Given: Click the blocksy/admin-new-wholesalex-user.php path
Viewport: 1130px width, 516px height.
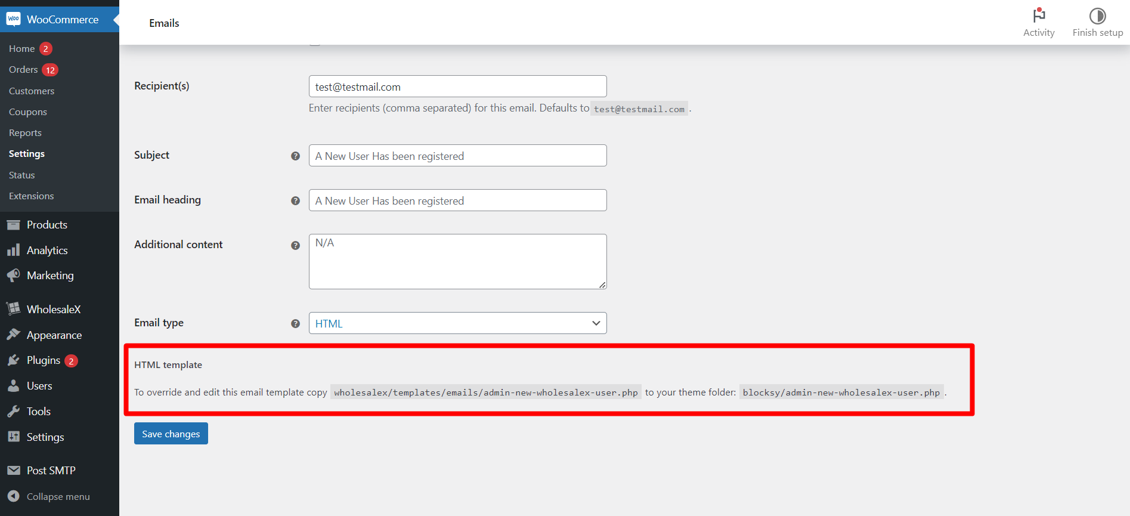Looking at the screenshot, I should [841, 393].
